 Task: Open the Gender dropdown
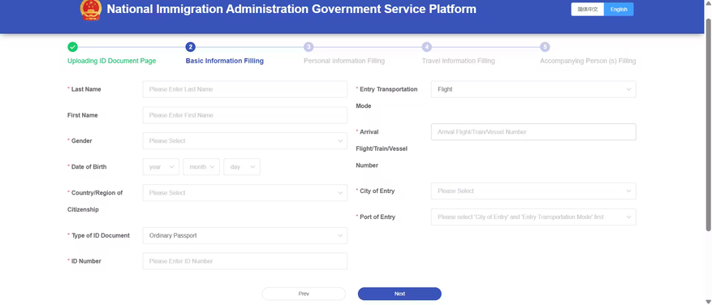coord(244,140)
